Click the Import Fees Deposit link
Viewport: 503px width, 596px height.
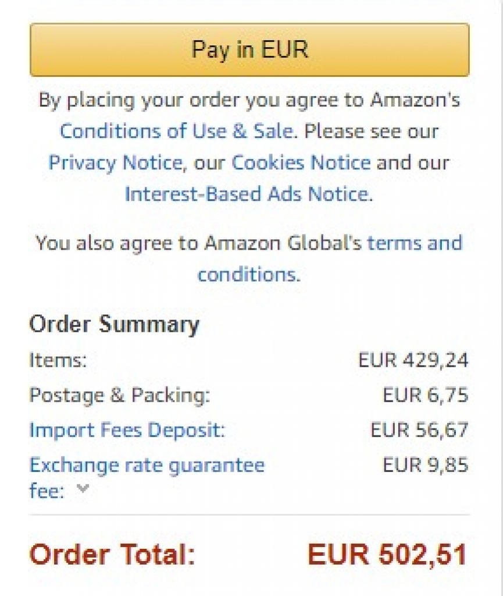[127, 431]
